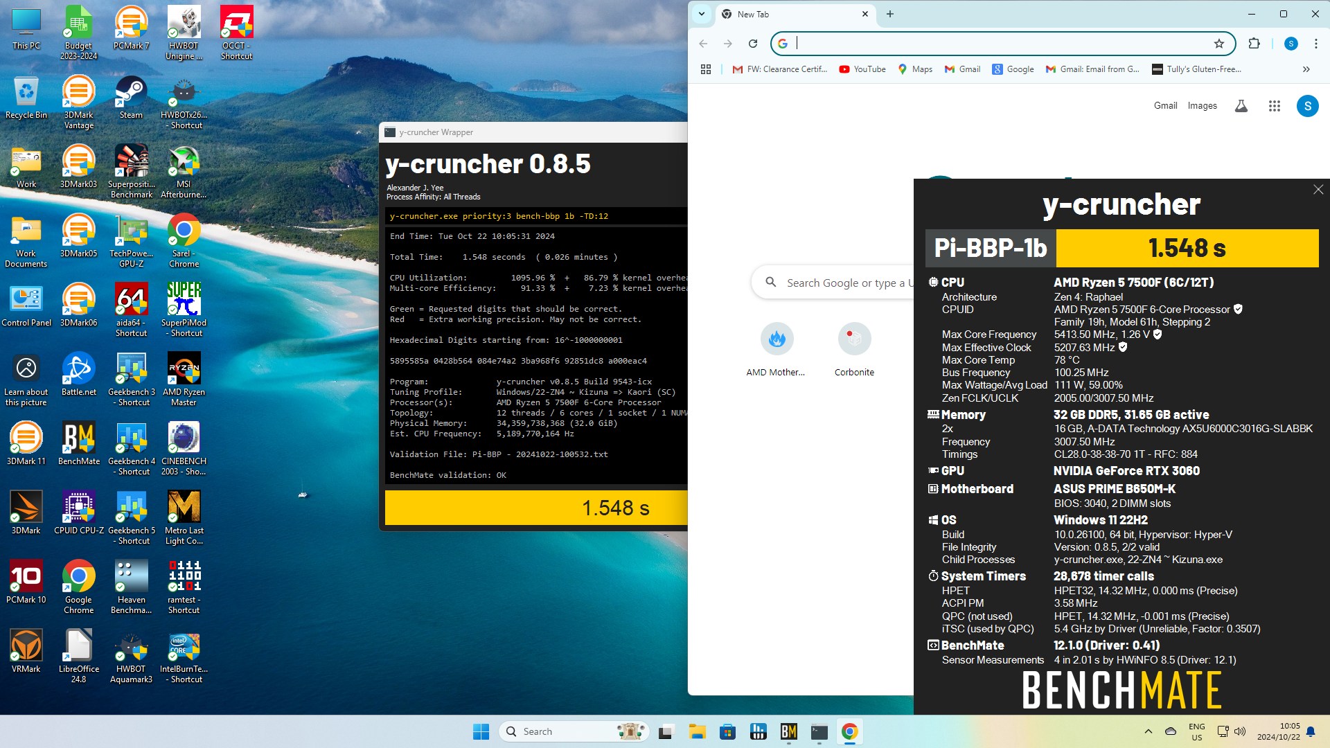1330x748 pixels.
Task: Click BenchMate icon in the taskbar
Action: point(788,731)
